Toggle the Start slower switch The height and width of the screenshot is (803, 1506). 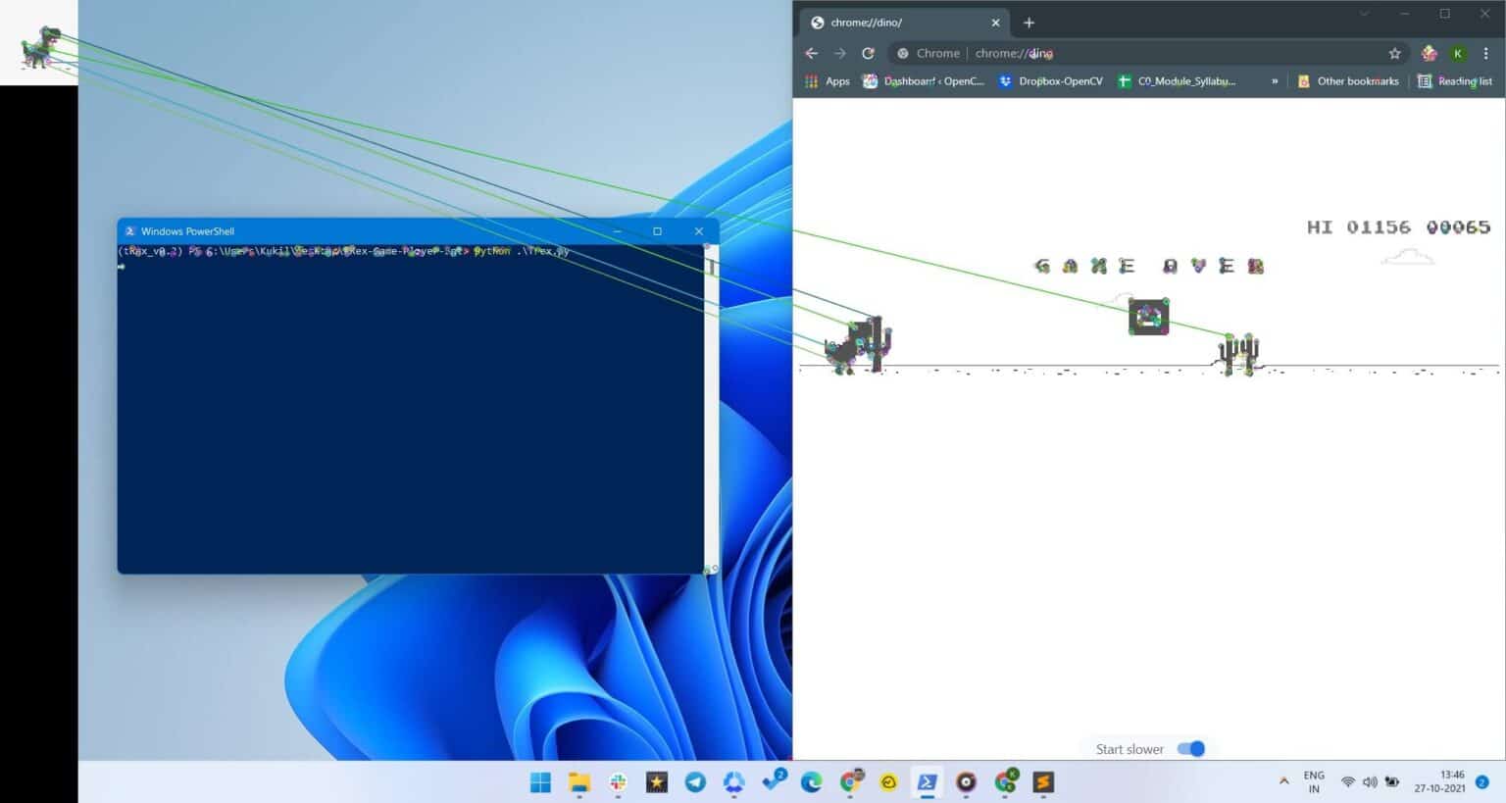click(x=1190, y=749)
